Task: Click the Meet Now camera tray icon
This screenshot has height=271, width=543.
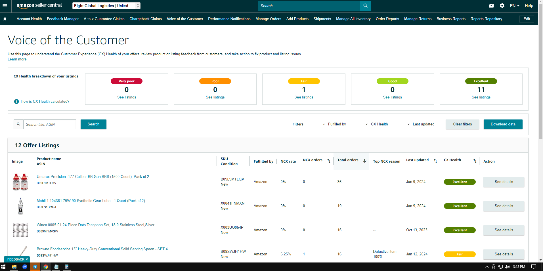Action: tap(494, 267)
